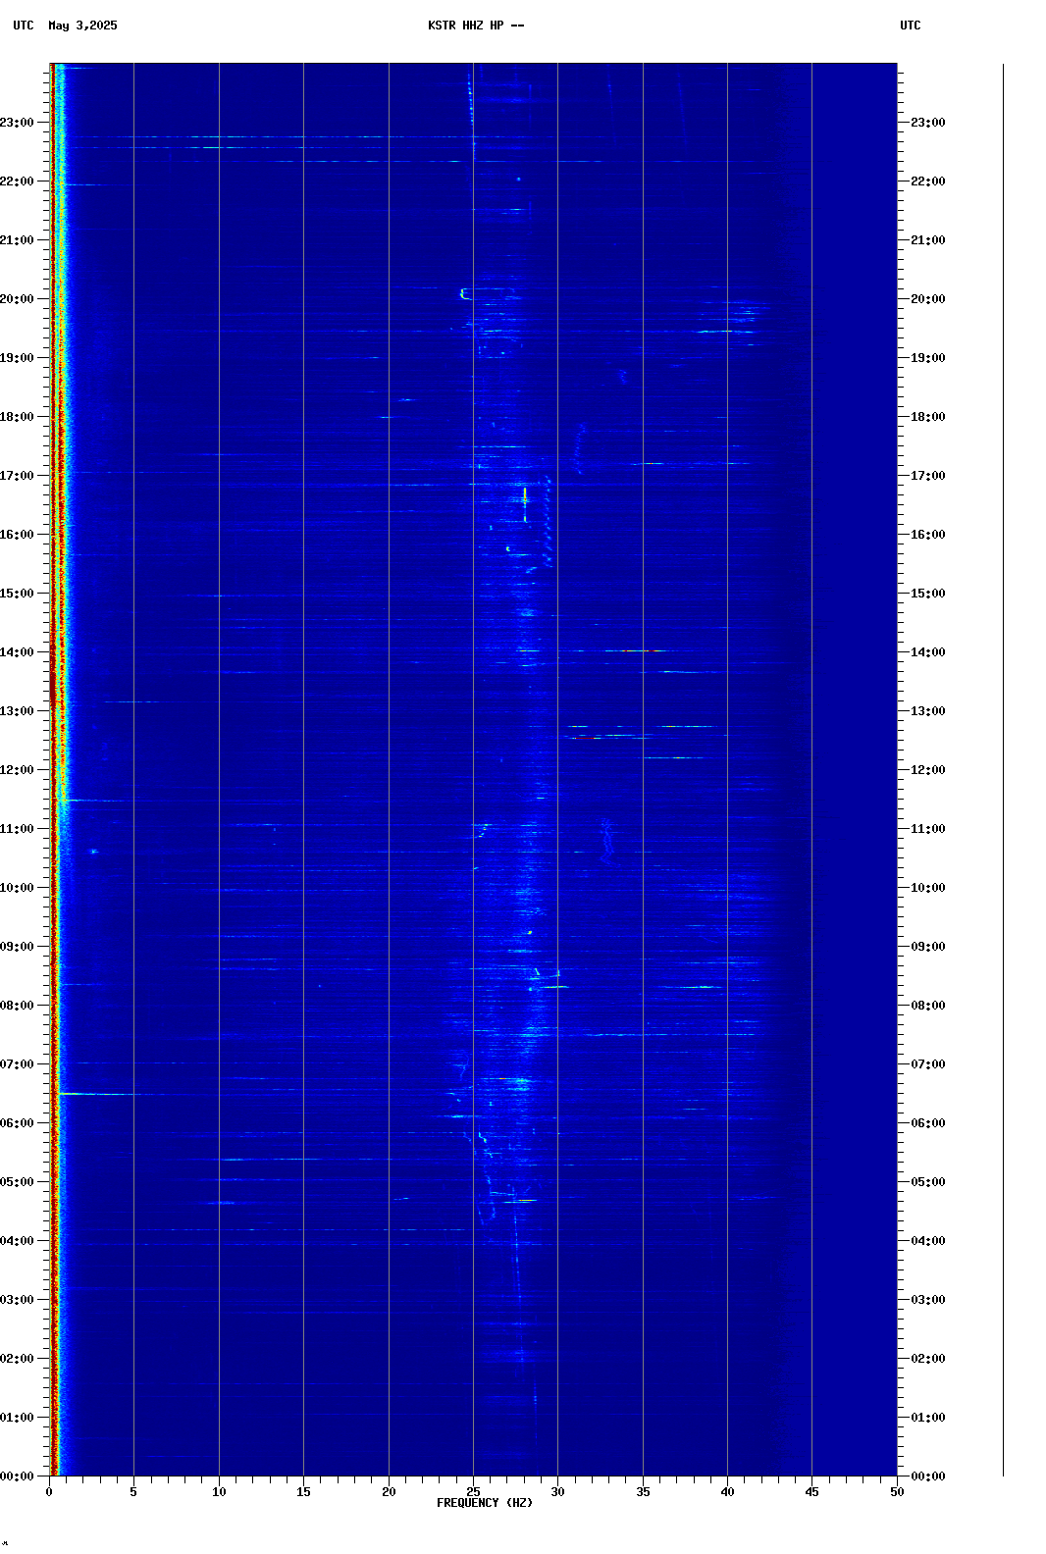Click the right-axis '18:00' time label
The image size is (1046, 1554).
click(928, 417)
